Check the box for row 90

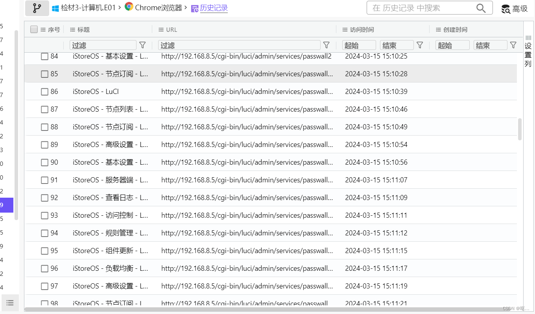[x=44, y=162]
